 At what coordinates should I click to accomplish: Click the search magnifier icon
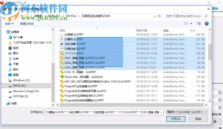coord(206,16)
